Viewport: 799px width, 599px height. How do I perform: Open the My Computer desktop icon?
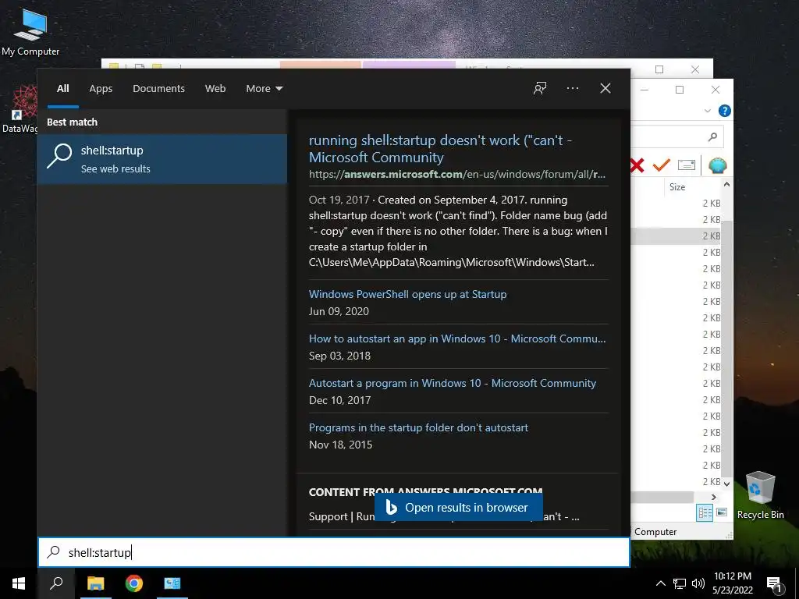pos(30,32)
